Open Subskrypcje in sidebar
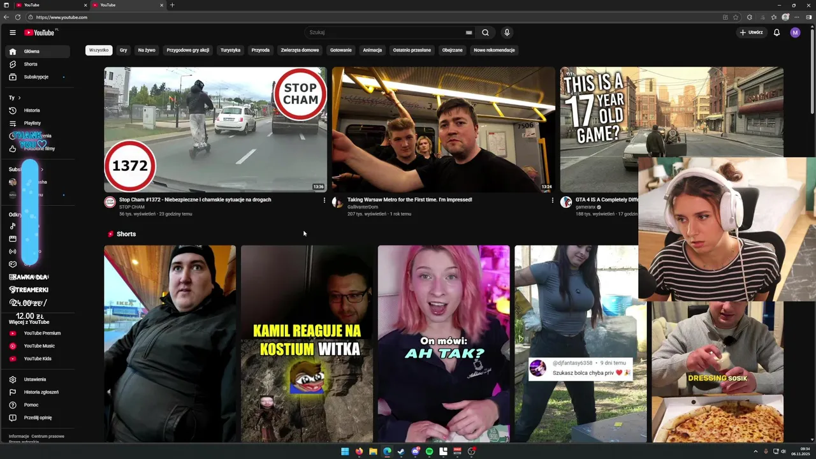 point(37,76)
